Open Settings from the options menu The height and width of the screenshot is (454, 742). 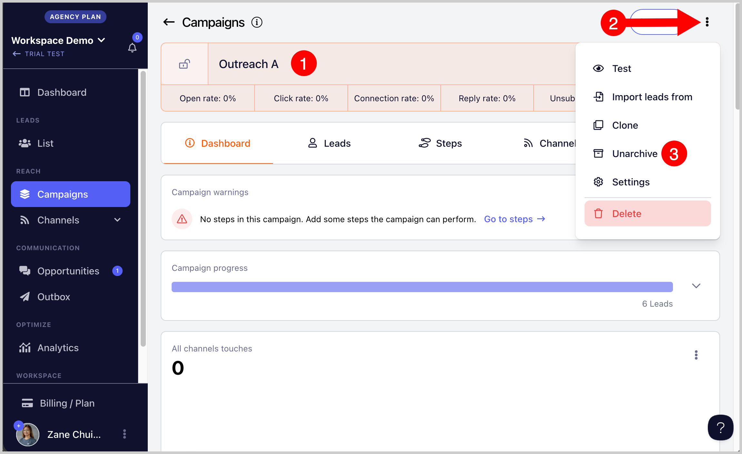(x=647, y=182)
